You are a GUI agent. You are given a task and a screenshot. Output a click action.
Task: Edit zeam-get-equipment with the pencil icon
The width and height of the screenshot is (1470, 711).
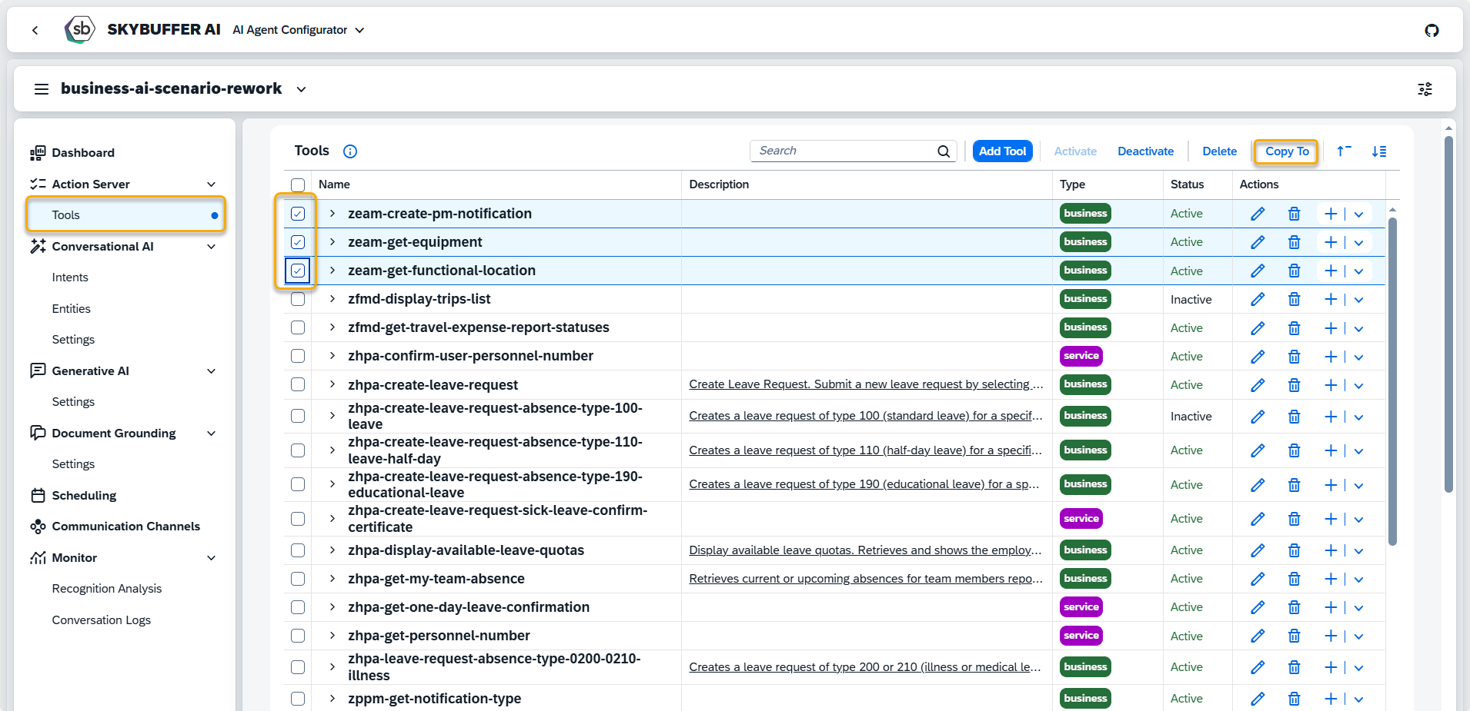click(1258, 242)
